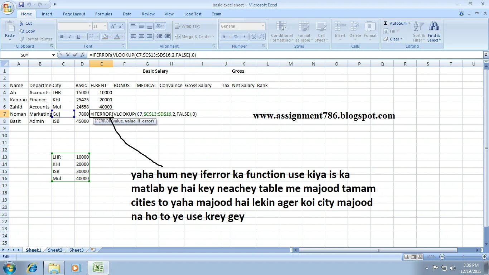Expand the formula bar
The image size is (489, 275).
(x=486, y=55)
